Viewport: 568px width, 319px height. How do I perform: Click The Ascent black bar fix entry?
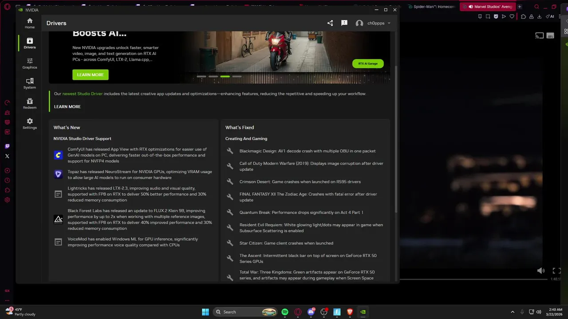point(308,259)
